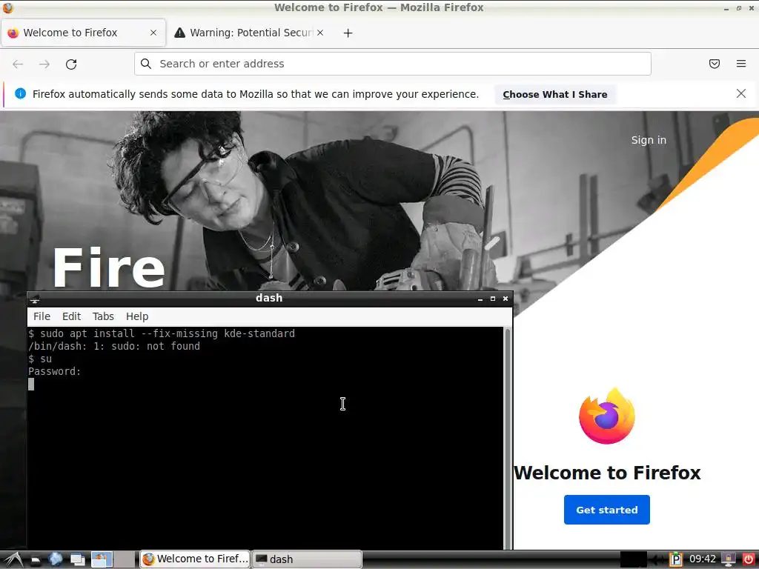This screenshot has width=759, height=569.
Task: Click the Search or enter address field
Action: tap(393, 64)
